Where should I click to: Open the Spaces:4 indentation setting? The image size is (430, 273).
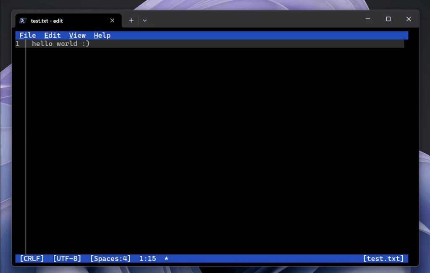tap(110, 258)
